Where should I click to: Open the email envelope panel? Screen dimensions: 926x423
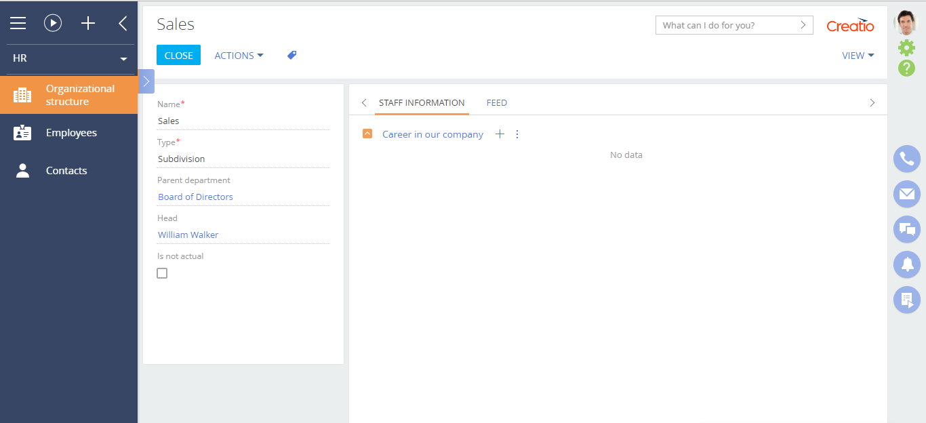click(x=906, y=194)
